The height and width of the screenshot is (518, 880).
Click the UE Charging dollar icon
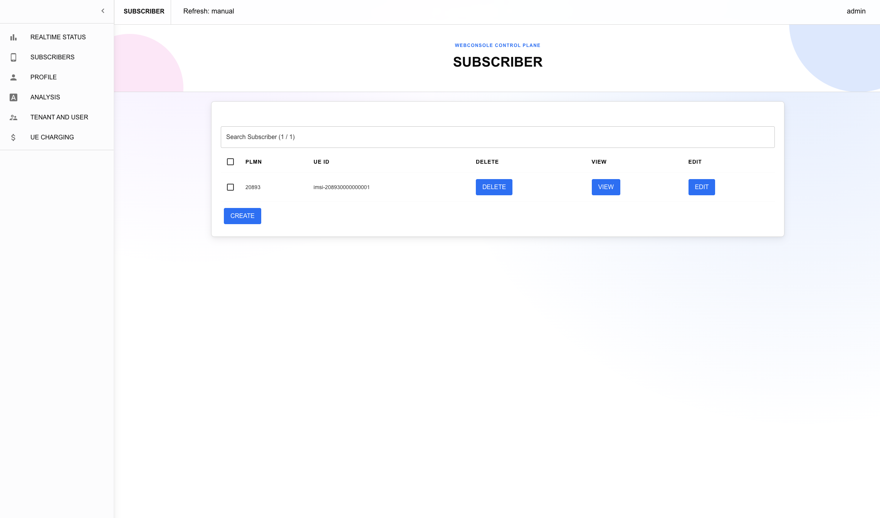tap(13, 137)
